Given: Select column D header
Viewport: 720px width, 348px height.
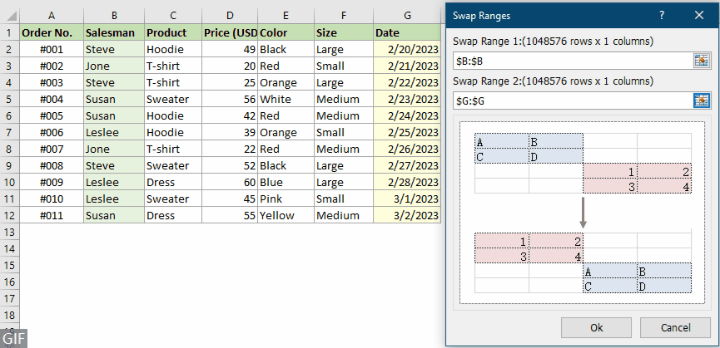Looking at the screenshot, I should [229, 15].
